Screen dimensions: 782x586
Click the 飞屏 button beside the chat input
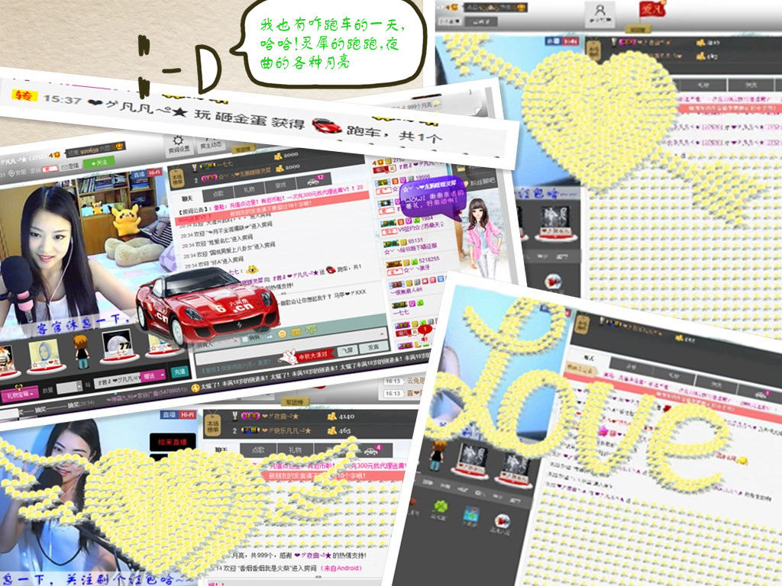pyautogui.click(x=347, y=351)
